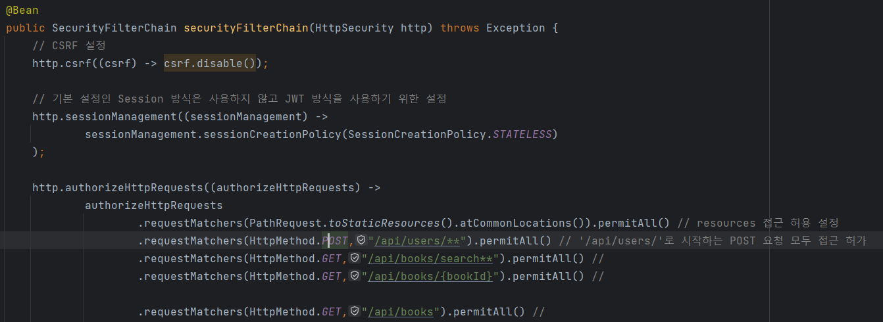This screenshot has width=883, height=322.
Task: Open the "/api/books/{bookId}" URL link
Action: point(430,276)
